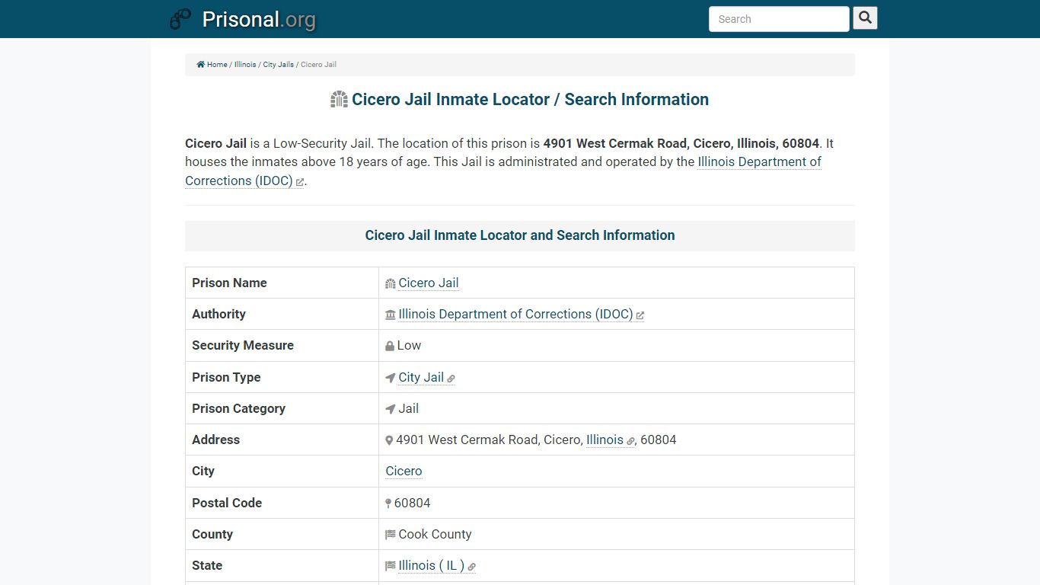Open the Illinois link in Address row

coord(605,440)
